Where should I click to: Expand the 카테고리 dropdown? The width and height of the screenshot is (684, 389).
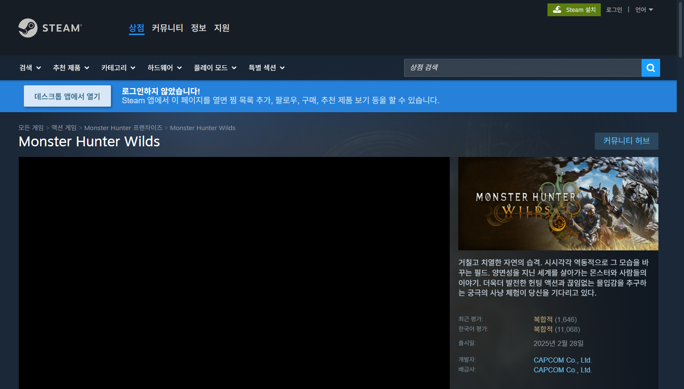pyautogui.click(x=118, y=68)
